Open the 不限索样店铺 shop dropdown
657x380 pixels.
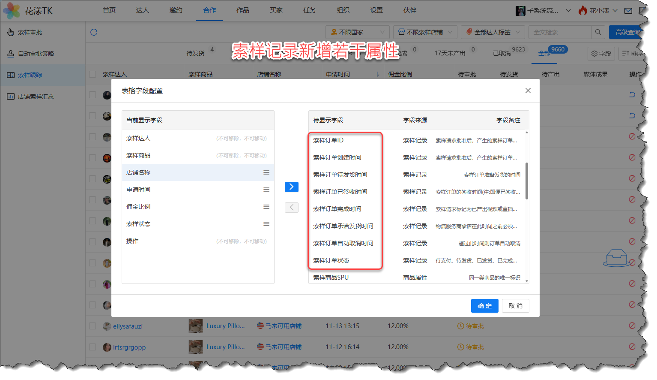point(425,32)
